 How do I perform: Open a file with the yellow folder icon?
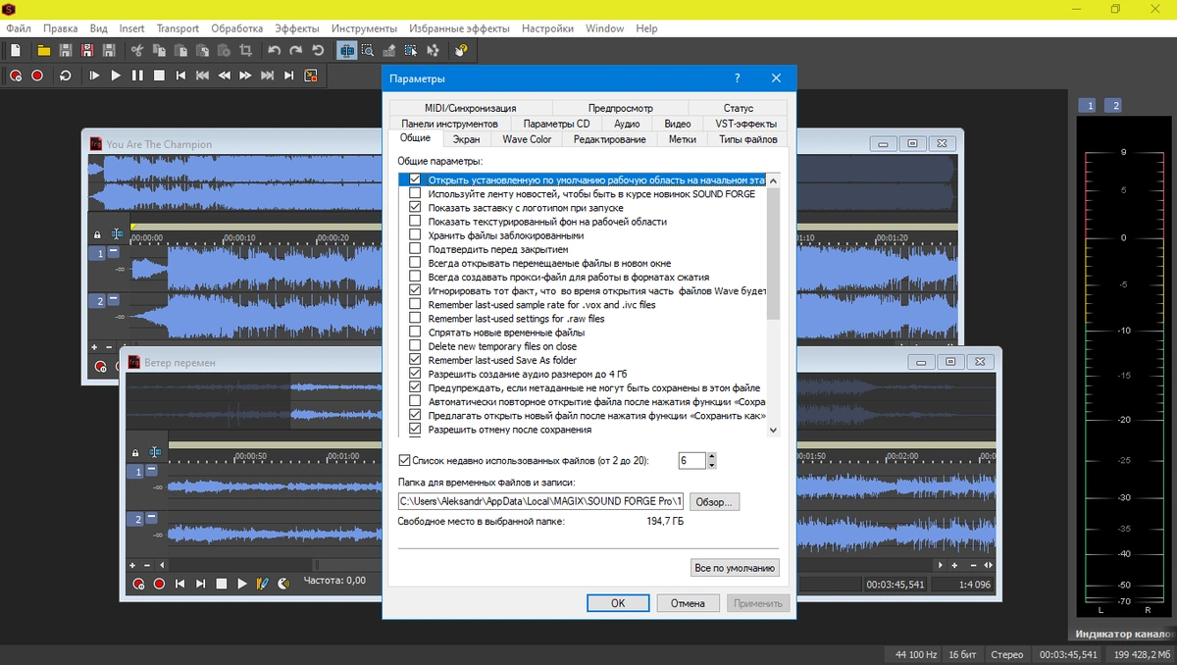pos(44,50)
